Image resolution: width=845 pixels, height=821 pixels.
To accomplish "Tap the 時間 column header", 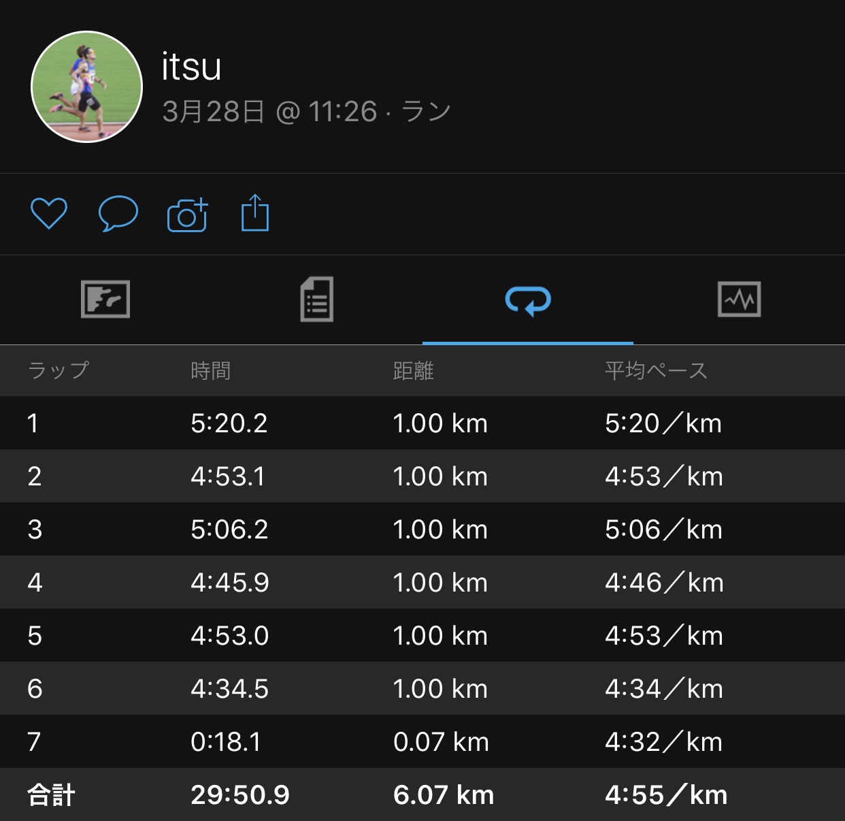I will (210, 371).
